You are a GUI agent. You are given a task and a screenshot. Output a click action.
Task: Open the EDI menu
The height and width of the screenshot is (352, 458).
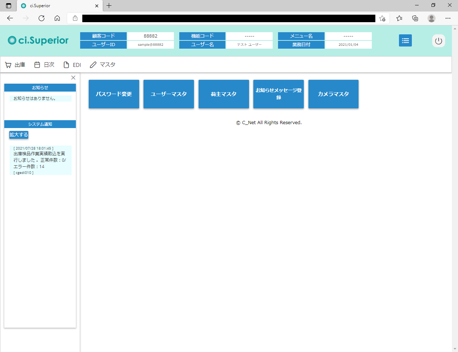coord(72,65)
